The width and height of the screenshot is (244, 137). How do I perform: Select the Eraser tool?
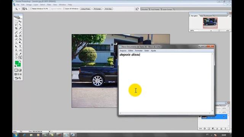pyautogui.click(x=16, y=39)
